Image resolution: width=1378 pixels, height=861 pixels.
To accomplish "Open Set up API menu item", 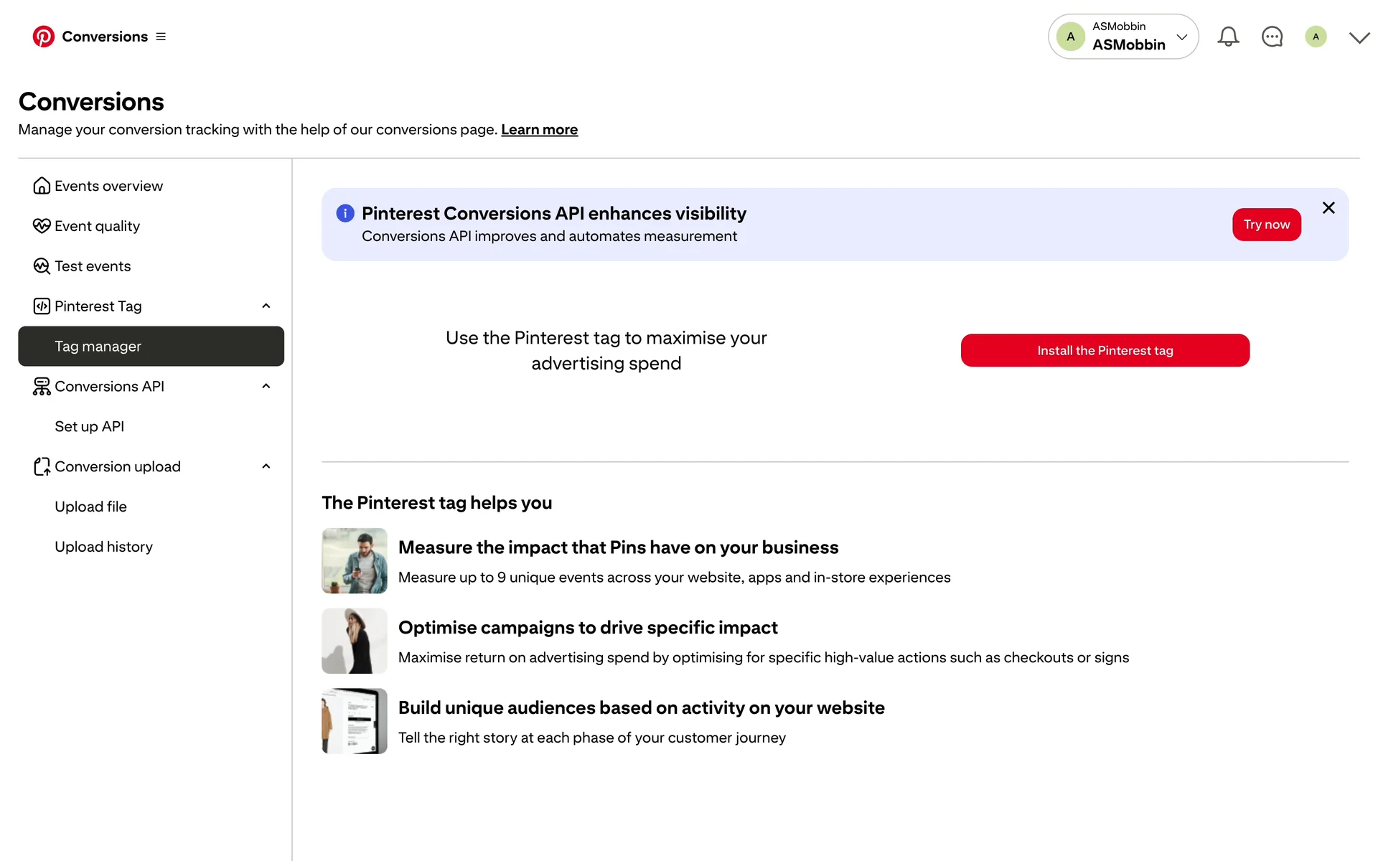I will [90, 426].
